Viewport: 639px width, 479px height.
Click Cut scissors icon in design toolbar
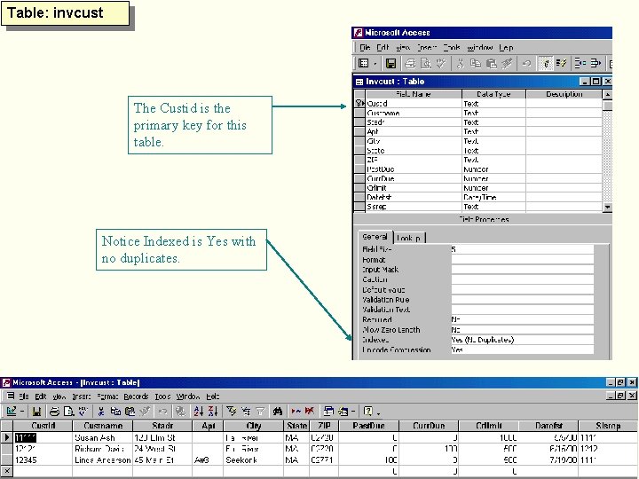[461, 63]
